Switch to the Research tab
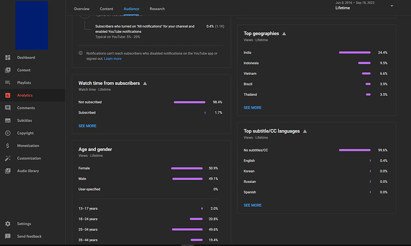The width and height of the screenshot is (411, 246). 157,9
